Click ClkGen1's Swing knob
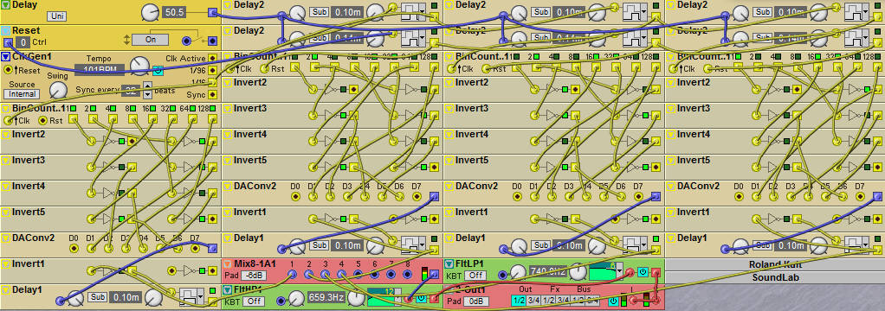885x311 pixels. pyautogui.click(x=58, y=90)
